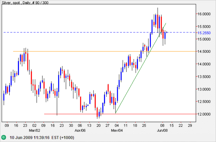Click the date tick '11' on the time axis
216x142 pixels.
pos(125,125)
